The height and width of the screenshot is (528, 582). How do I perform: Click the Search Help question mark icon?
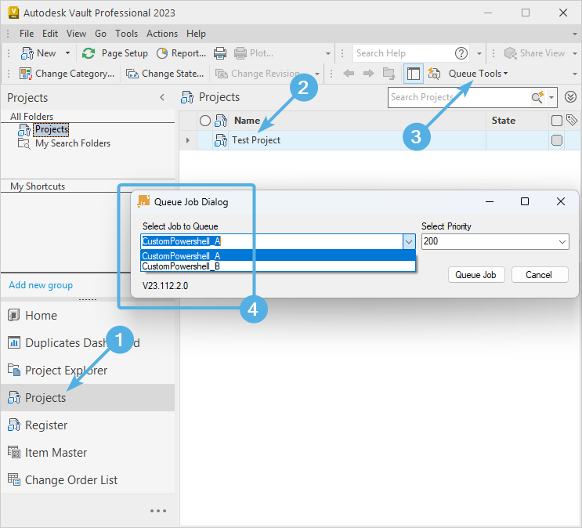pyautogui.click(x=461, y=53)
